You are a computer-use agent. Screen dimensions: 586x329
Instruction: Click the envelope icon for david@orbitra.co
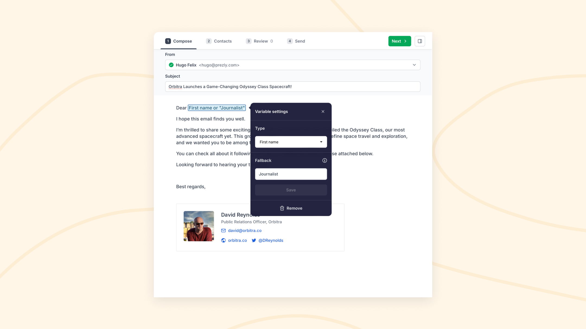tap(223, 230)
